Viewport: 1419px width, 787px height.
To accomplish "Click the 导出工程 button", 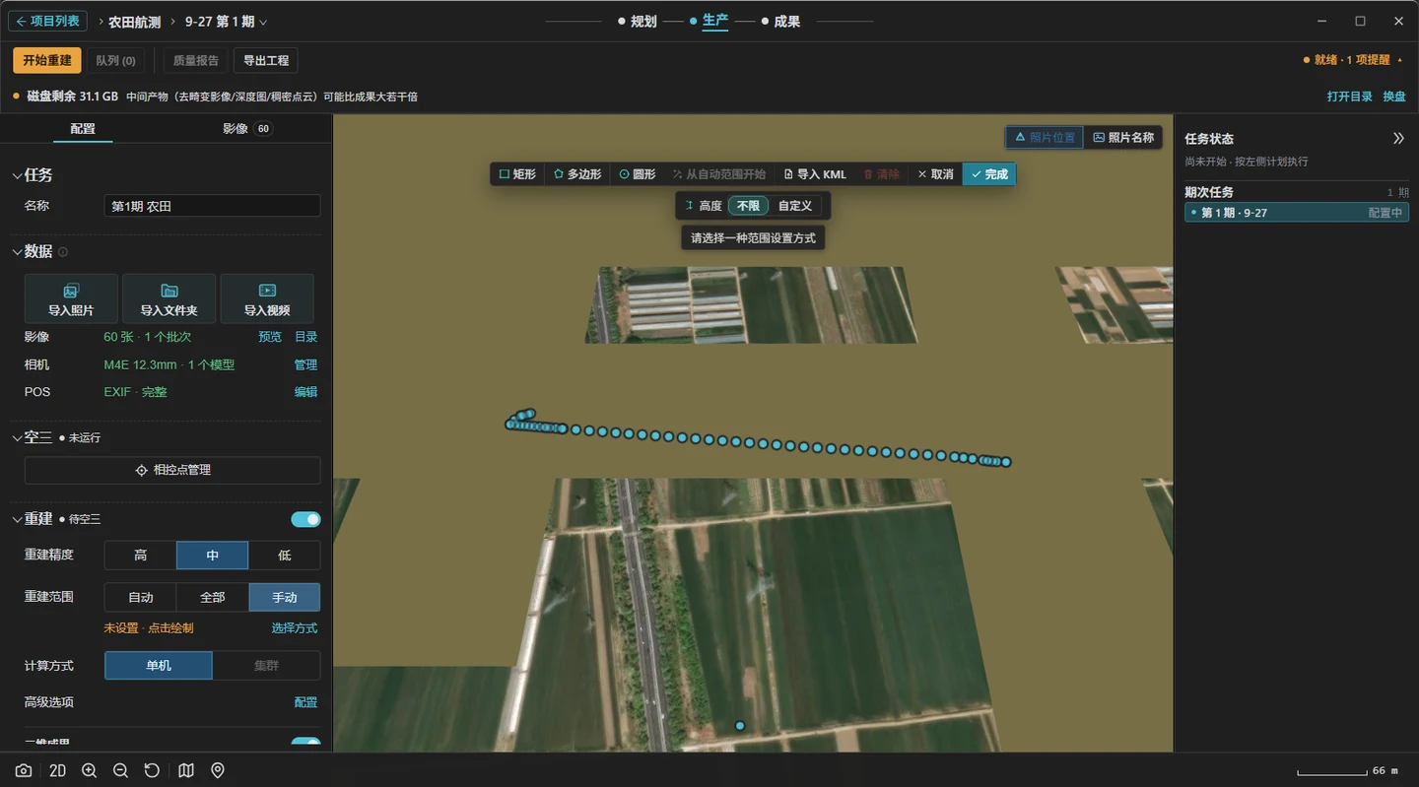I will [266, 60].
